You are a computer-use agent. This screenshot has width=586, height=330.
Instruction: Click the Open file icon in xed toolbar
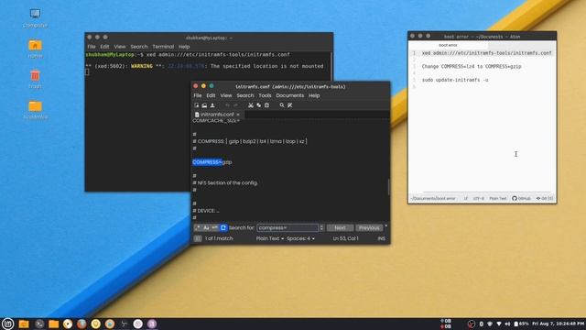pyautogui.click(x=204, y=105)
